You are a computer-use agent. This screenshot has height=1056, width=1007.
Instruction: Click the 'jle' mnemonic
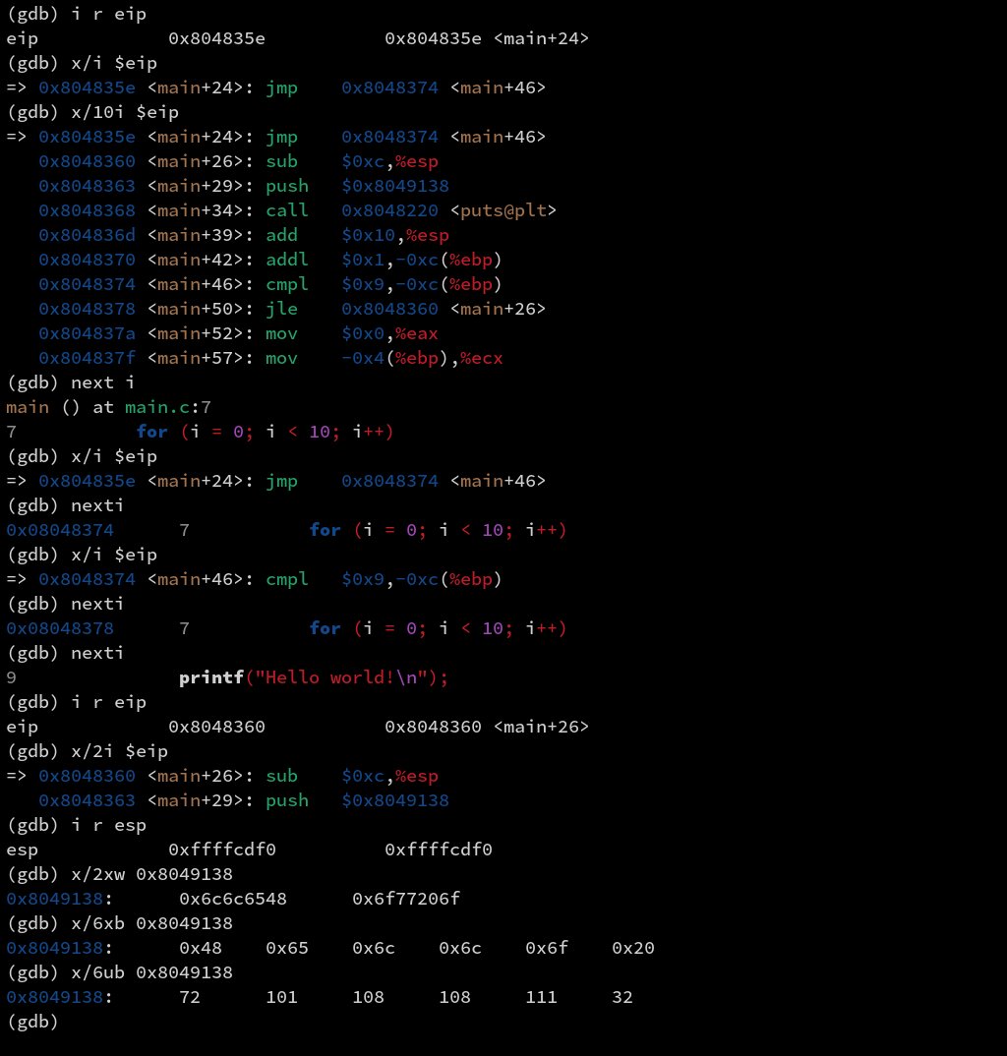pos(281,309)
